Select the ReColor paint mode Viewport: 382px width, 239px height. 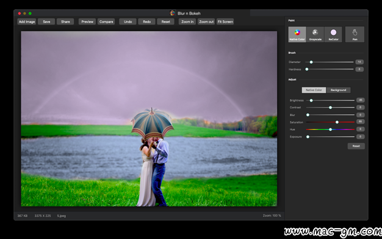point(333,34)
